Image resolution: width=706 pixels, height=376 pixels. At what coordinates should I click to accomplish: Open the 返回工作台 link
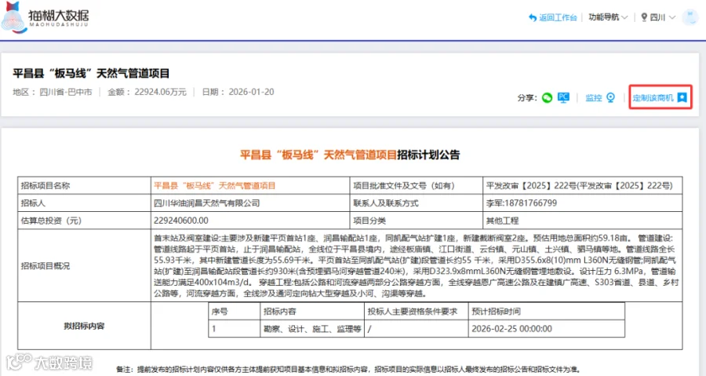tap(558, 17)
